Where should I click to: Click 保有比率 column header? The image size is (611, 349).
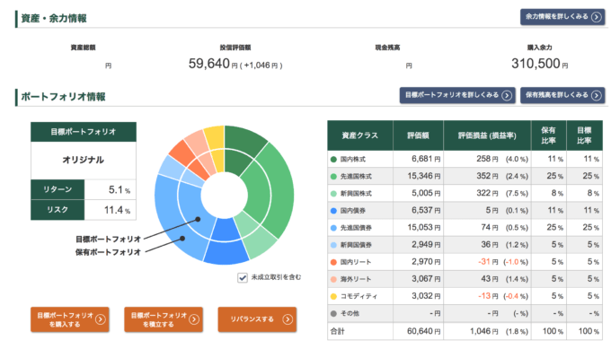[548, 135]
